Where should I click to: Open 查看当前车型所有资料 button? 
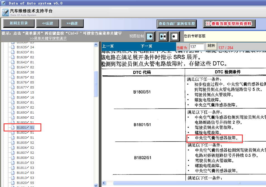tap(229, 24)
